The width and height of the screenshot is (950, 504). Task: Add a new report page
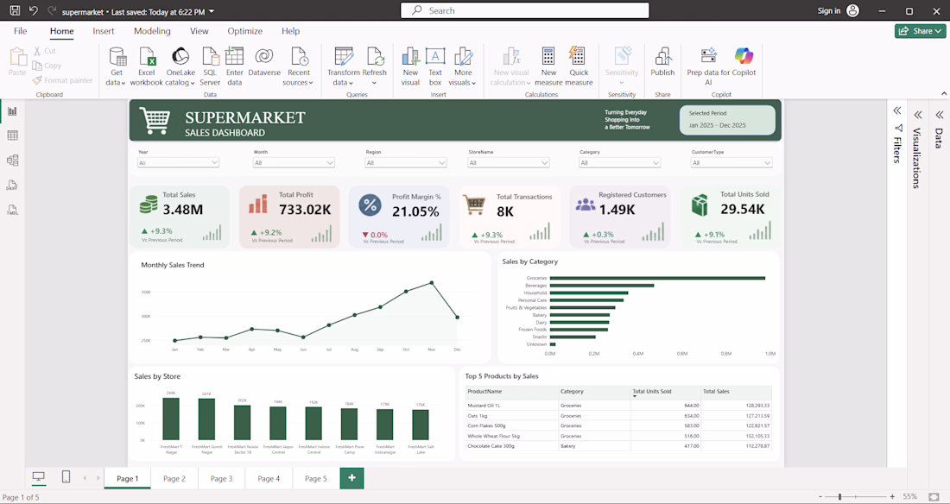pyautogui.click(x=352, y=478)
